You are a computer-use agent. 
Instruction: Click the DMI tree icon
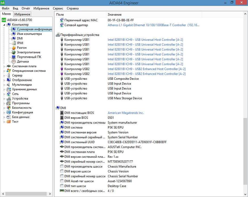14,38
